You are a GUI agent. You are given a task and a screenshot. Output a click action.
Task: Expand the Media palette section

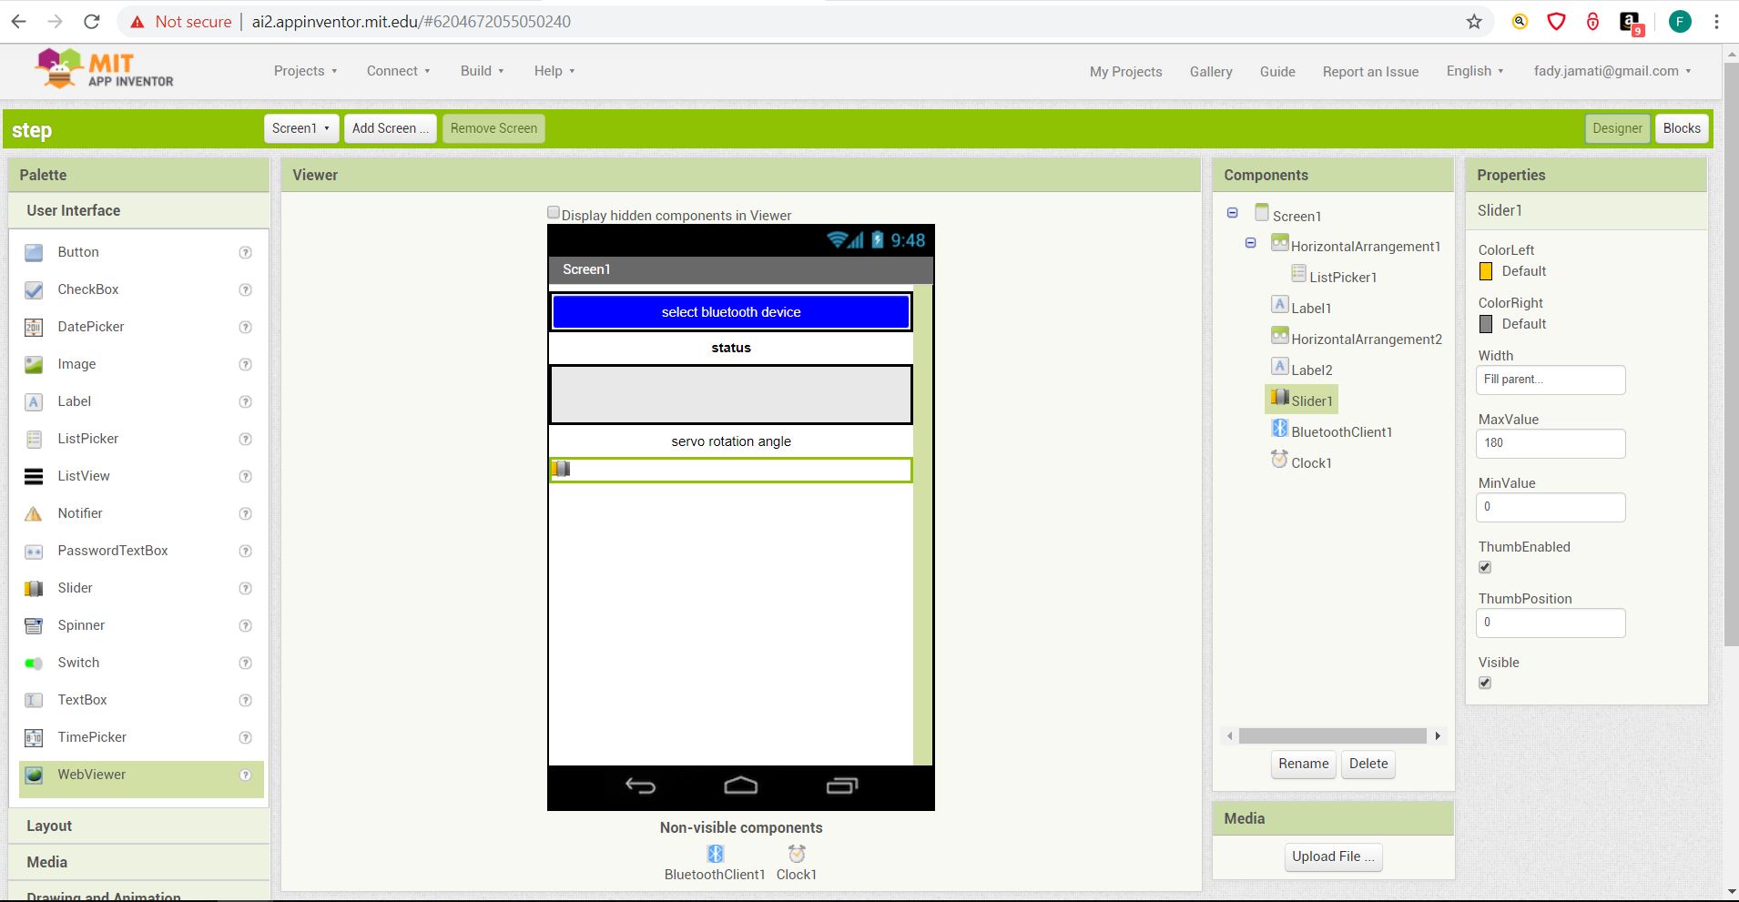(x=139, y=862)
